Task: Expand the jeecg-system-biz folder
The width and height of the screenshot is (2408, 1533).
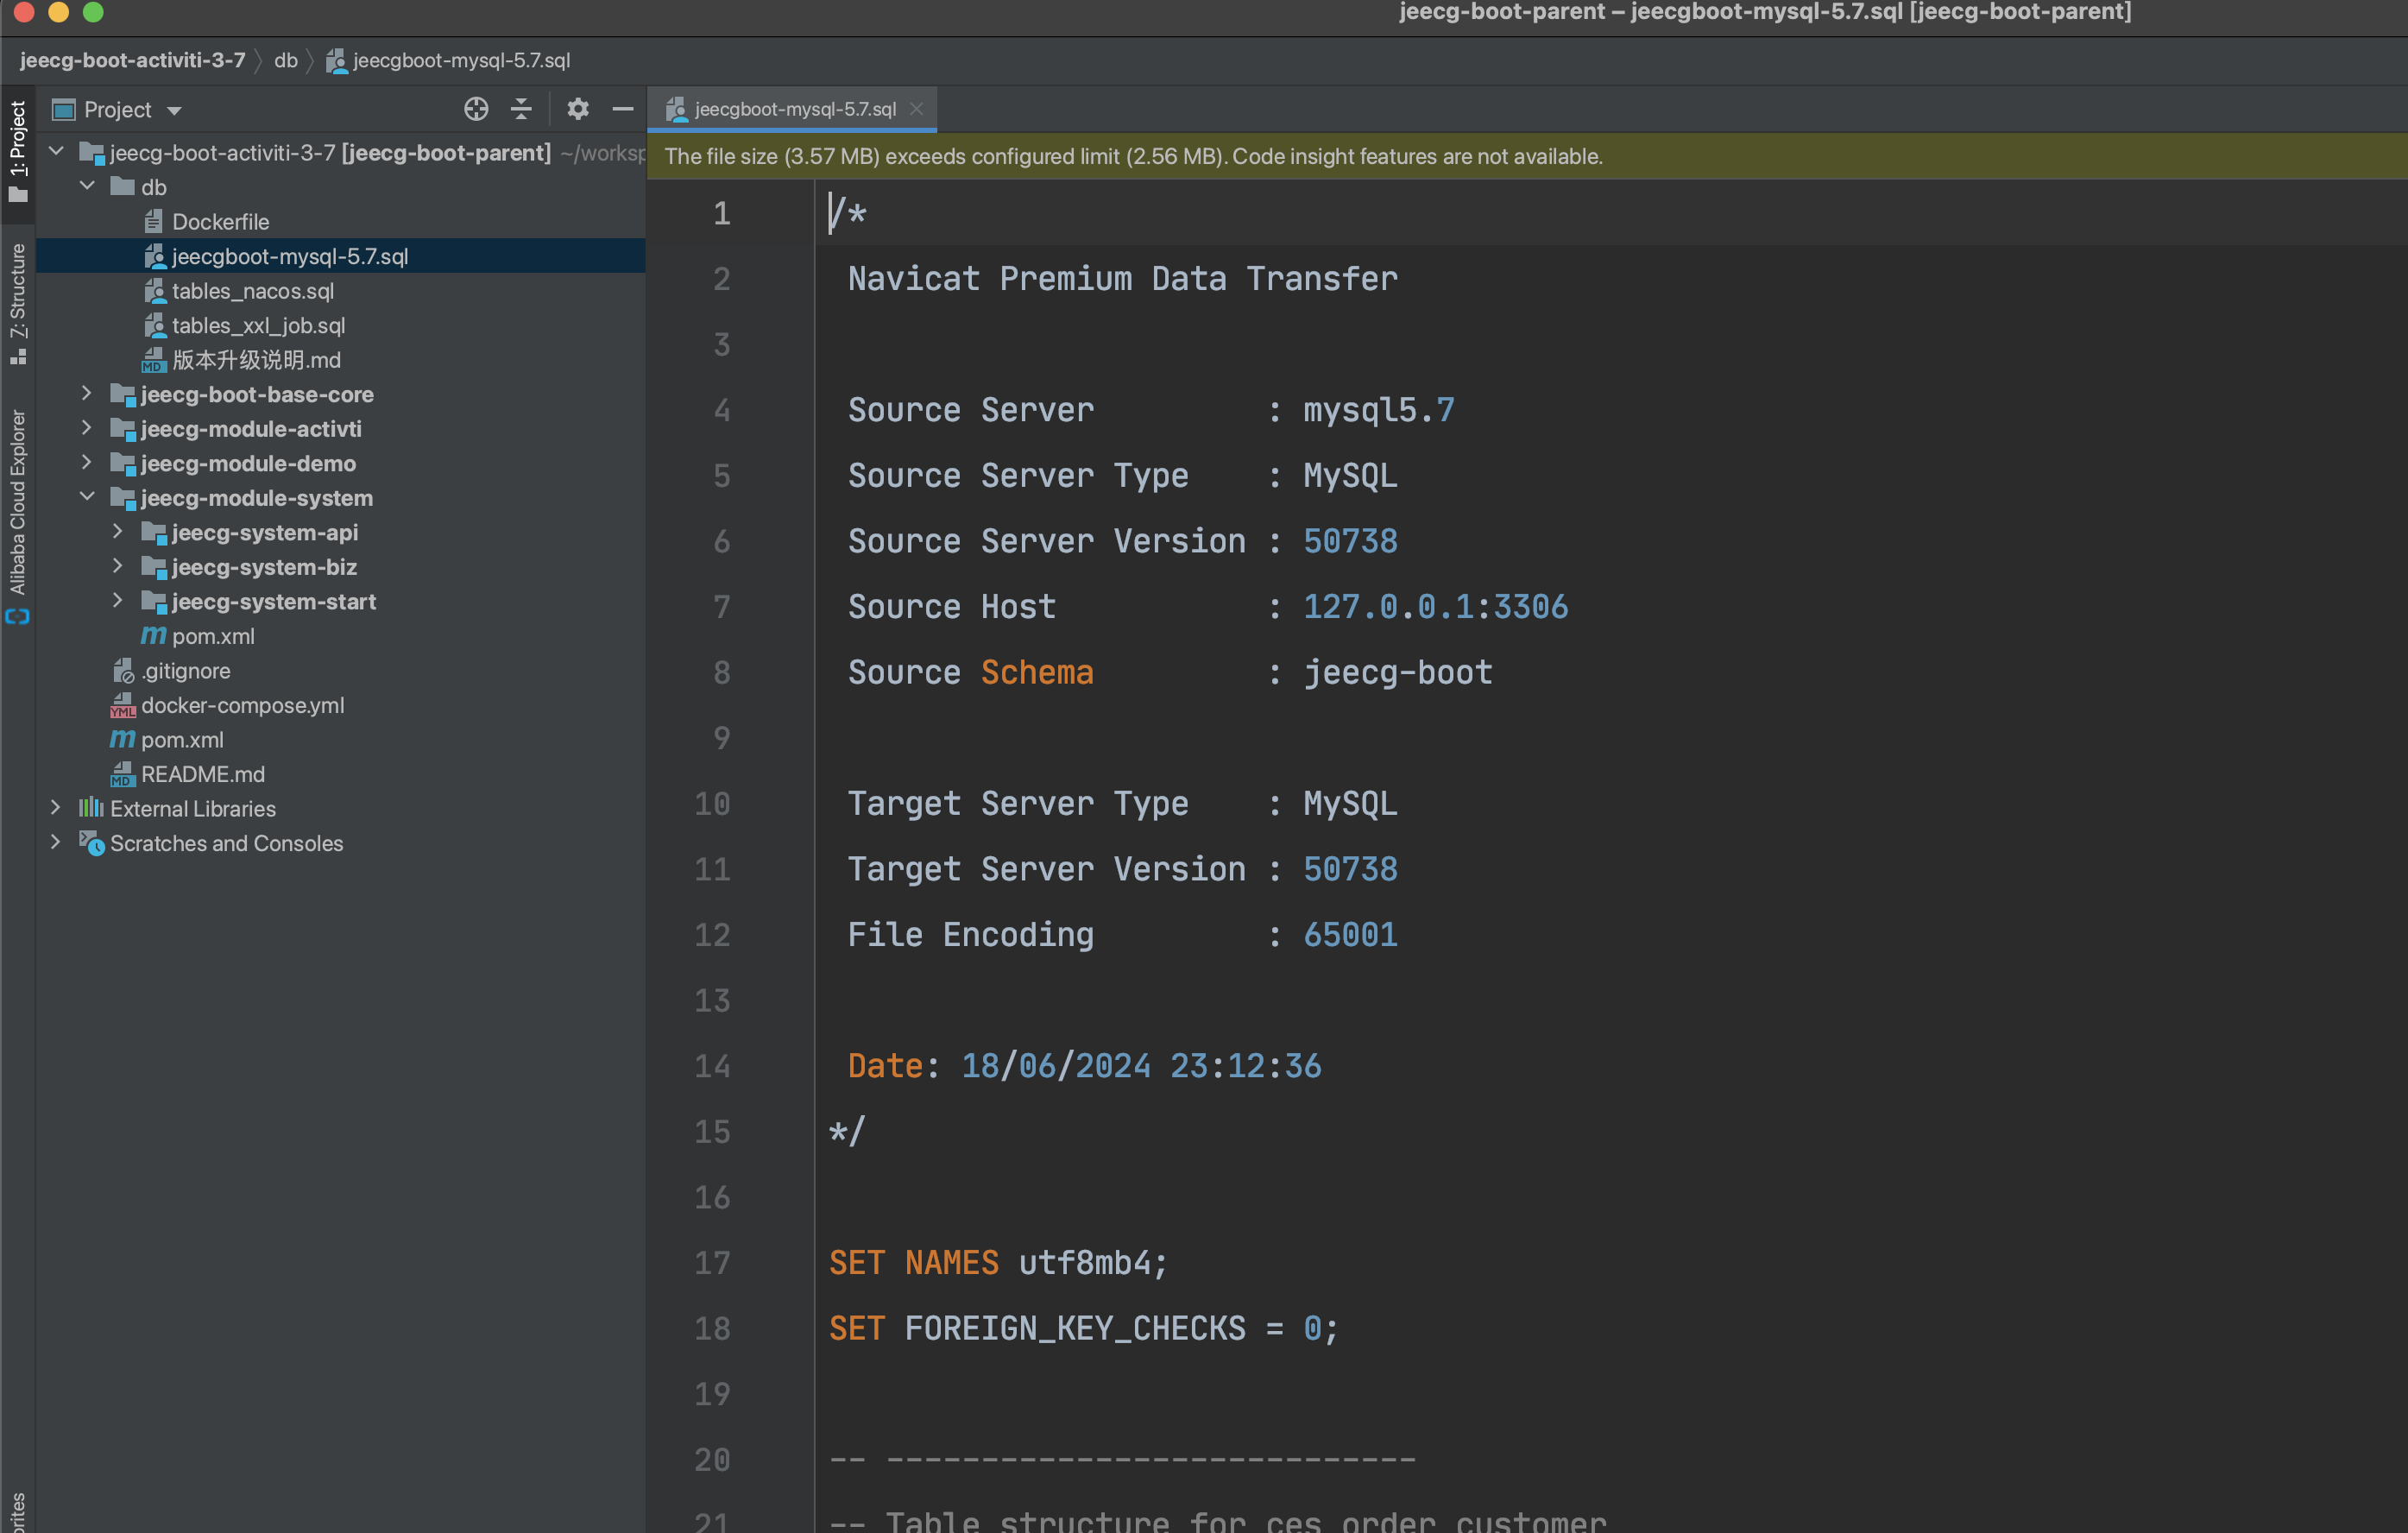Action: pyautogui.click(x=118, y=566)
